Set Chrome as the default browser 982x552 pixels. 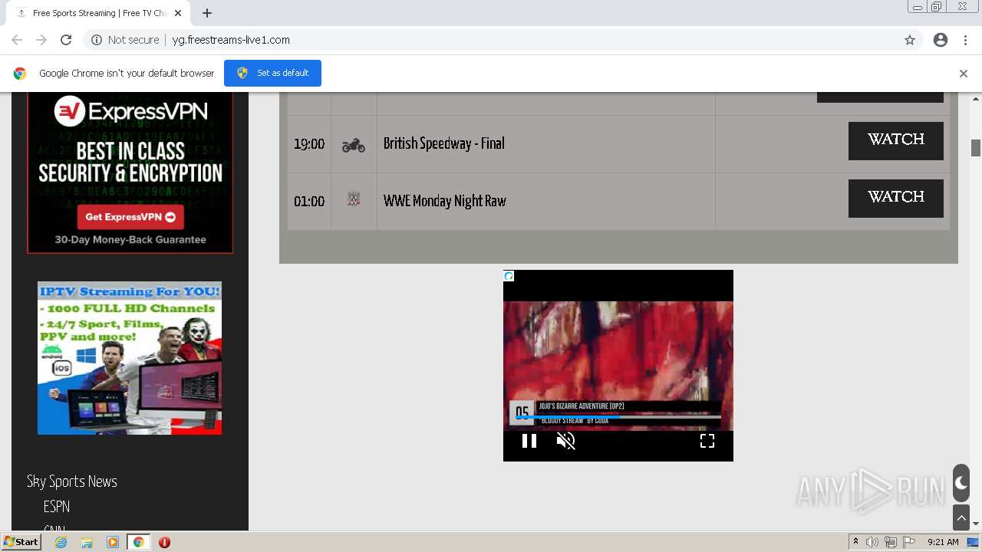272,73
